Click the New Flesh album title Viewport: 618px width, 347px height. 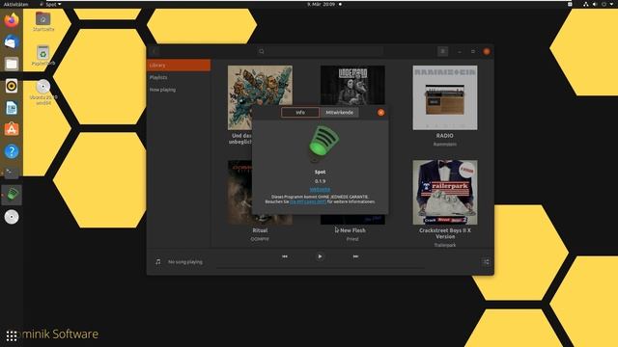(352, 230)
